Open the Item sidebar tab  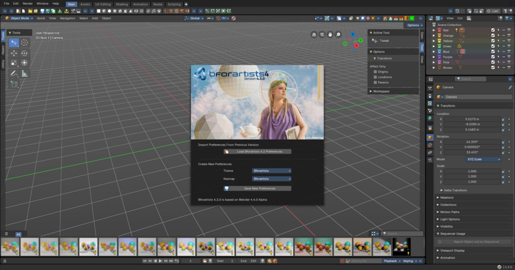[422, 36]
